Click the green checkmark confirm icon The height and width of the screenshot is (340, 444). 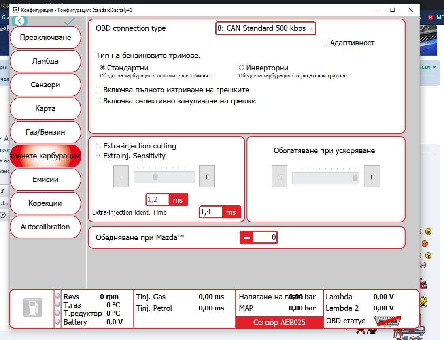click(70, 21)
